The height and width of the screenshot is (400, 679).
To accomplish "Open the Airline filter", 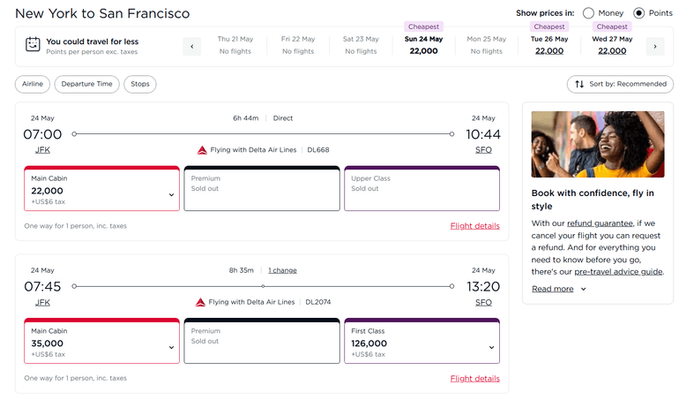I will pyautogui.click(x=33, y=85).
